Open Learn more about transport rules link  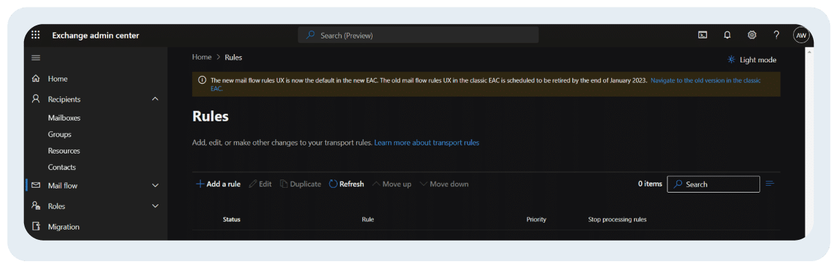[427, 143]
